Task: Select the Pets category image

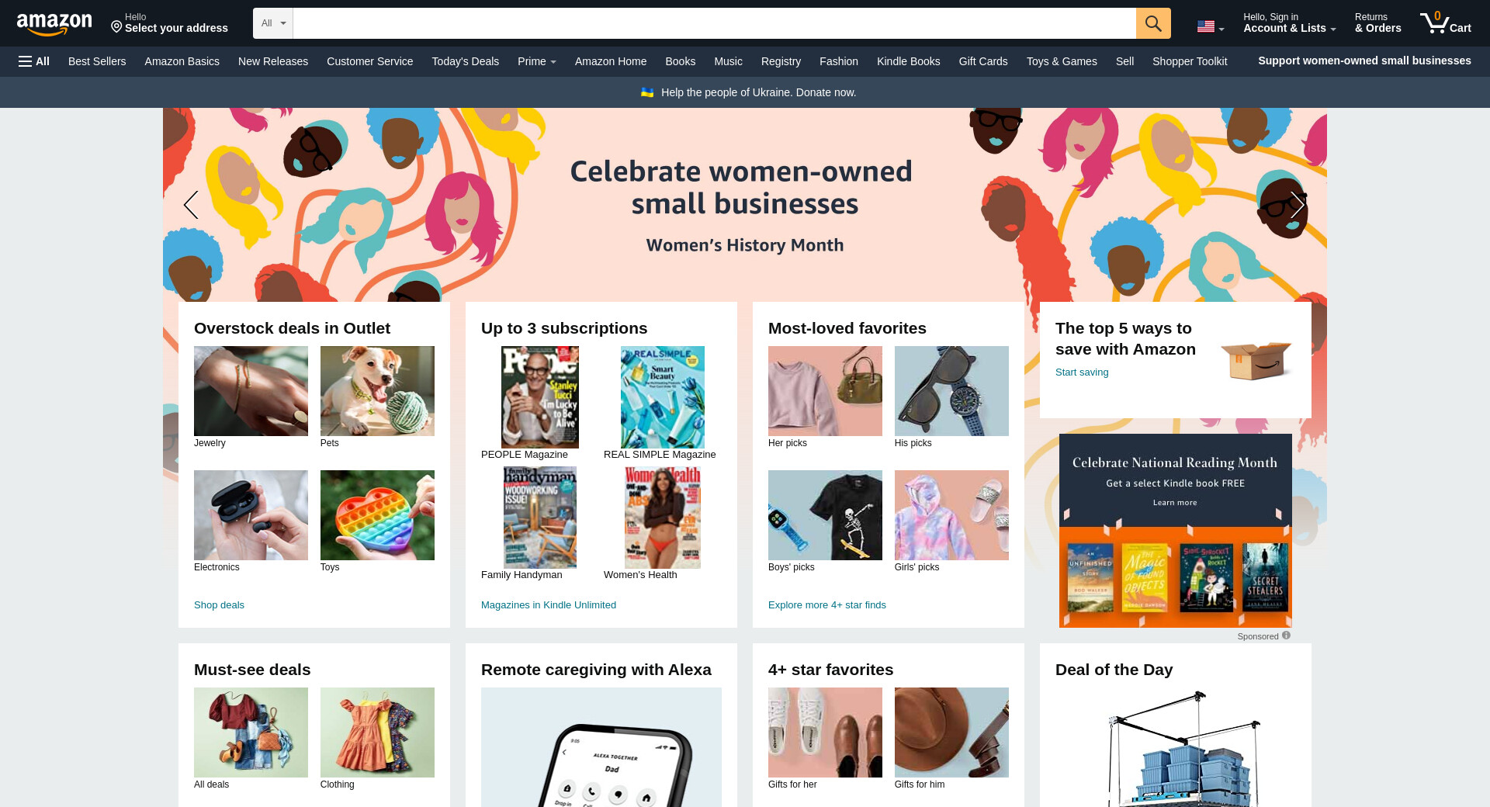Action: [377, 391]
